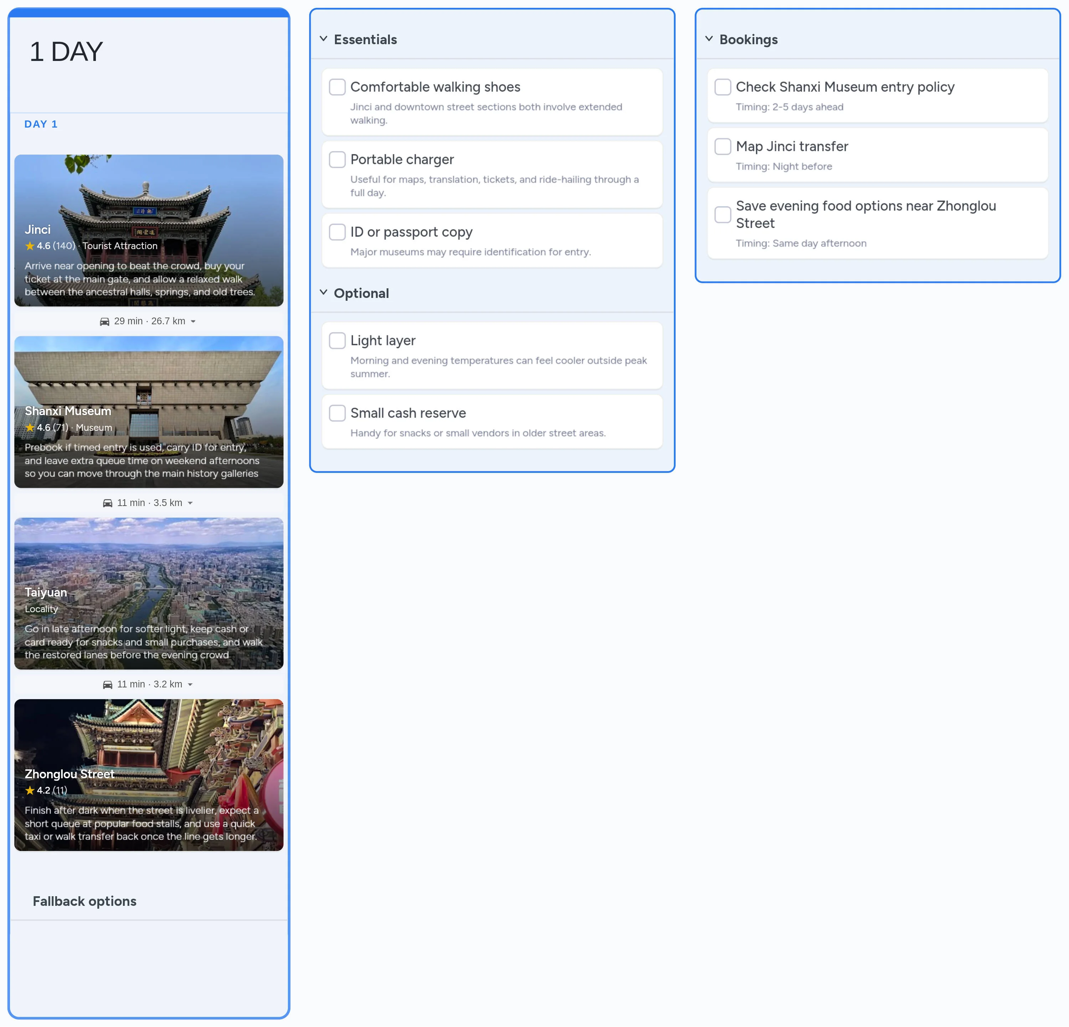
Task: Click the car icon above the 29 min transfer
Action: [105, 321]
